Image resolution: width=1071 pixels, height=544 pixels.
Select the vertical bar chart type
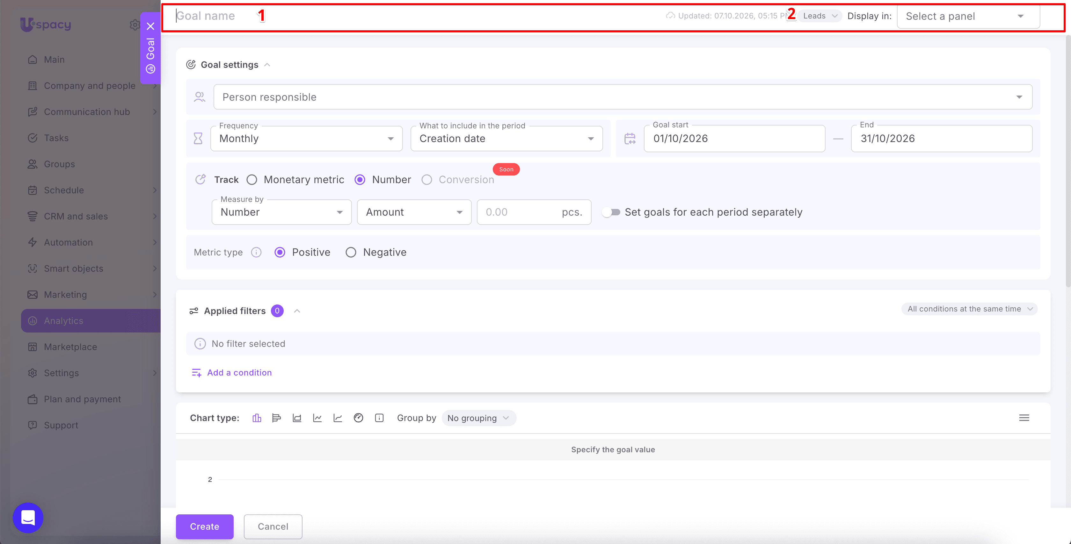coord(257,418)
